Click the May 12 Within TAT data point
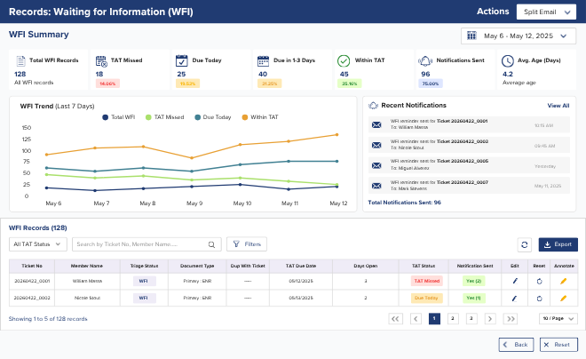The height and width of the screenshot is (359, 586). pos(337,135)
